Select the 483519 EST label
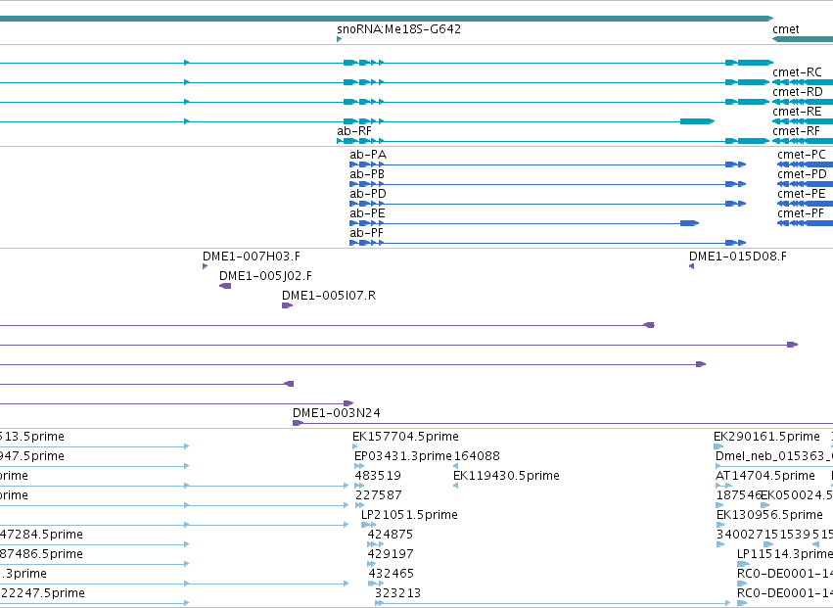833x608 pixels. (x=378, y=476)
